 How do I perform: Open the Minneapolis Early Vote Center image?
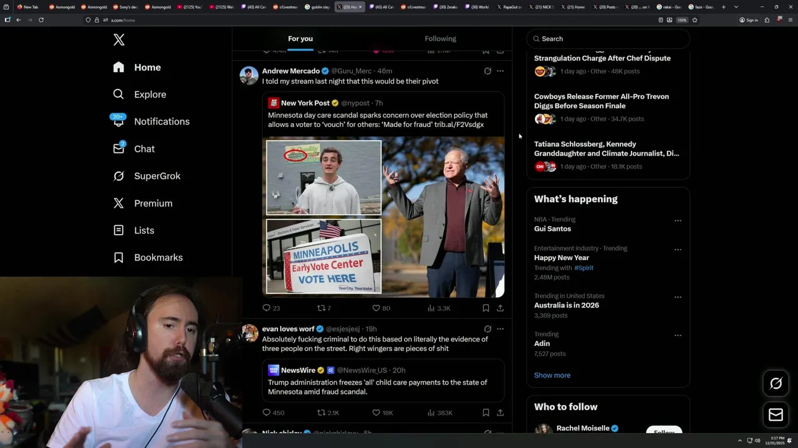click(x=324, y=256)
